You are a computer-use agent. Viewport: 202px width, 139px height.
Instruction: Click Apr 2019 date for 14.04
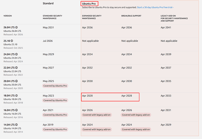(48, 125)
